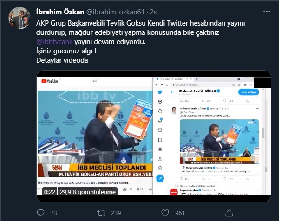Retweet this tweet via retweet icon
281x221 pixels.
tap(101, 213)
